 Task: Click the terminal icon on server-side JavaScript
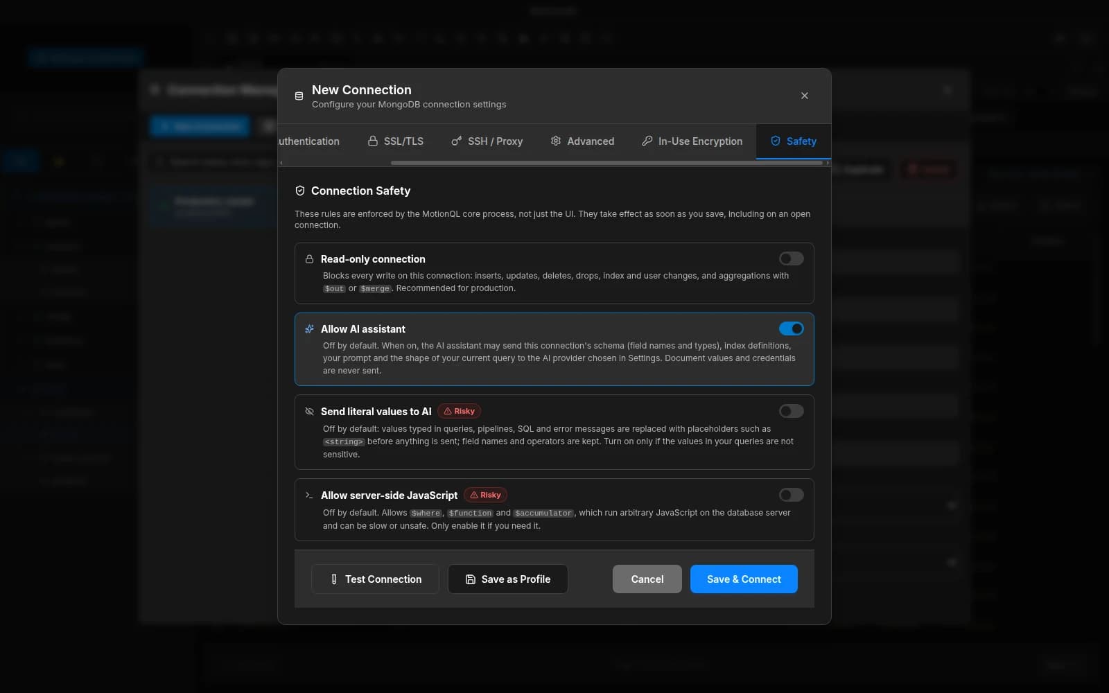tap(310, 495)
